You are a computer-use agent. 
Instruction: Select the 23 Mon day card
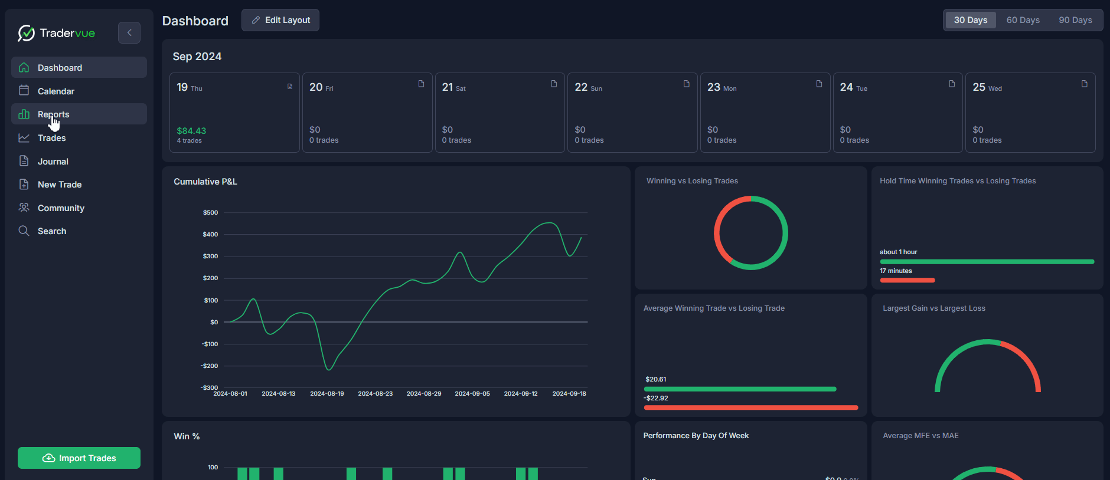(765, 113)
